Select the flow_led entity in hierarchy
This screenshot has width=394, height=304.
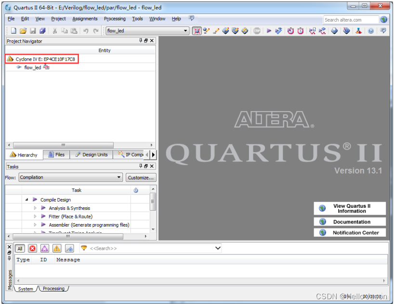pos(32,67)
